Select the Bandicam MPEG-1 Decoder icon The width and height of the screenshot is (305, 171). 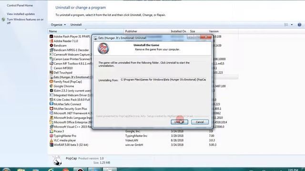[x=51, y=50]
